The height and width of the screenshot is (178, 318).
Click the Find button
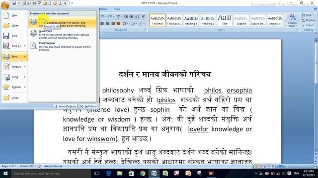coord(308,15)
